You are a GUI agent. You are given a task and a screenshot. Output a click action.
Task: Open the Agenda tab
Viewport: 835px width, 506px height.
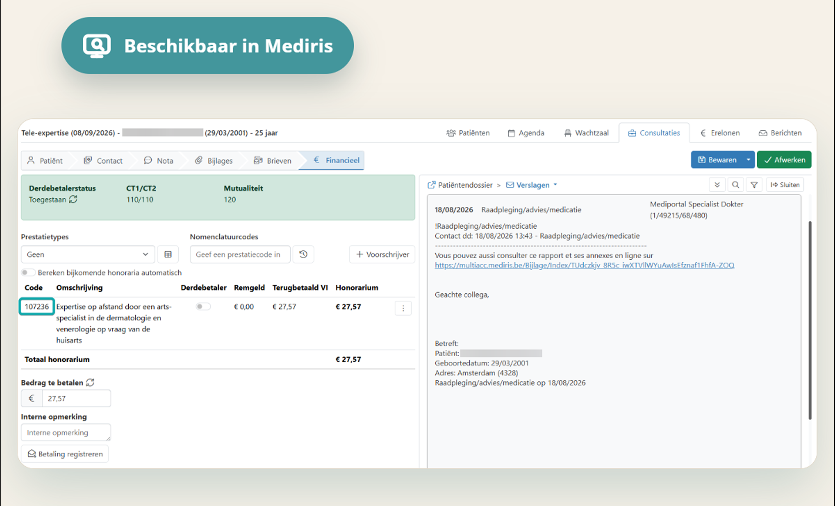(526, 133)
